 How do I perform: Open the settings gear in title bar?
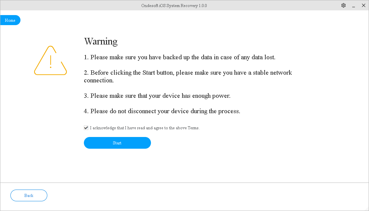pos(343,5)
